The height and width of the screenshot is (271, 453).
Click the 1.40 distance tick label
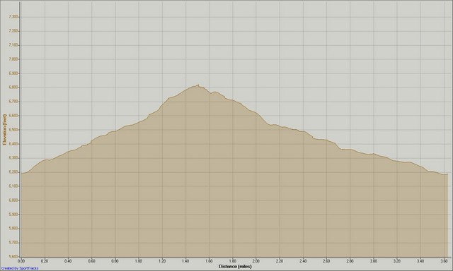tap(185, 261)
